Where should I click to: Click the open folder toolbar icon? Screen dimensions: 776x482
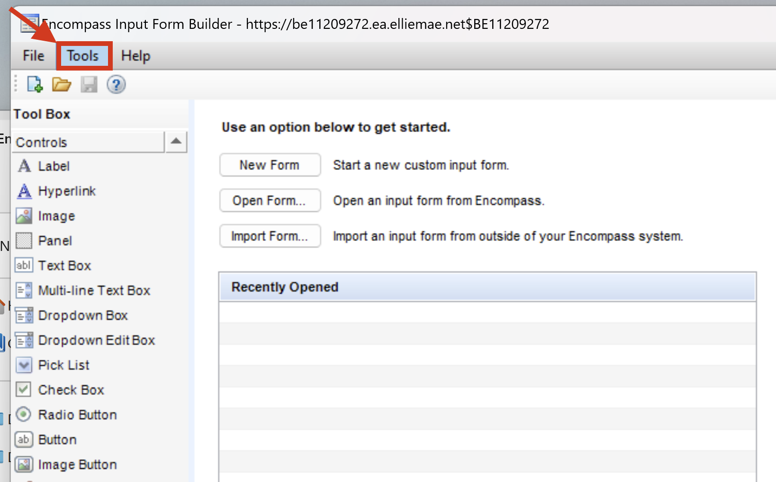[x=62, y=85]
